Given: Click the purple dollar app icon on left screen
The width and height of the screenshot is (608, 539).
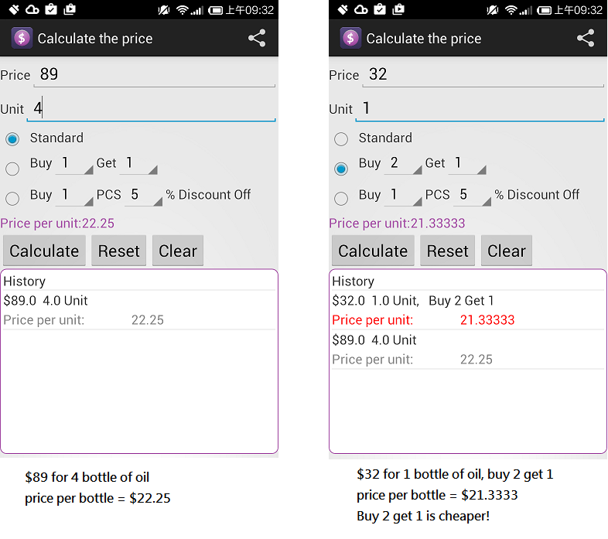Looking at the screenshot, I should pos(22,39).
